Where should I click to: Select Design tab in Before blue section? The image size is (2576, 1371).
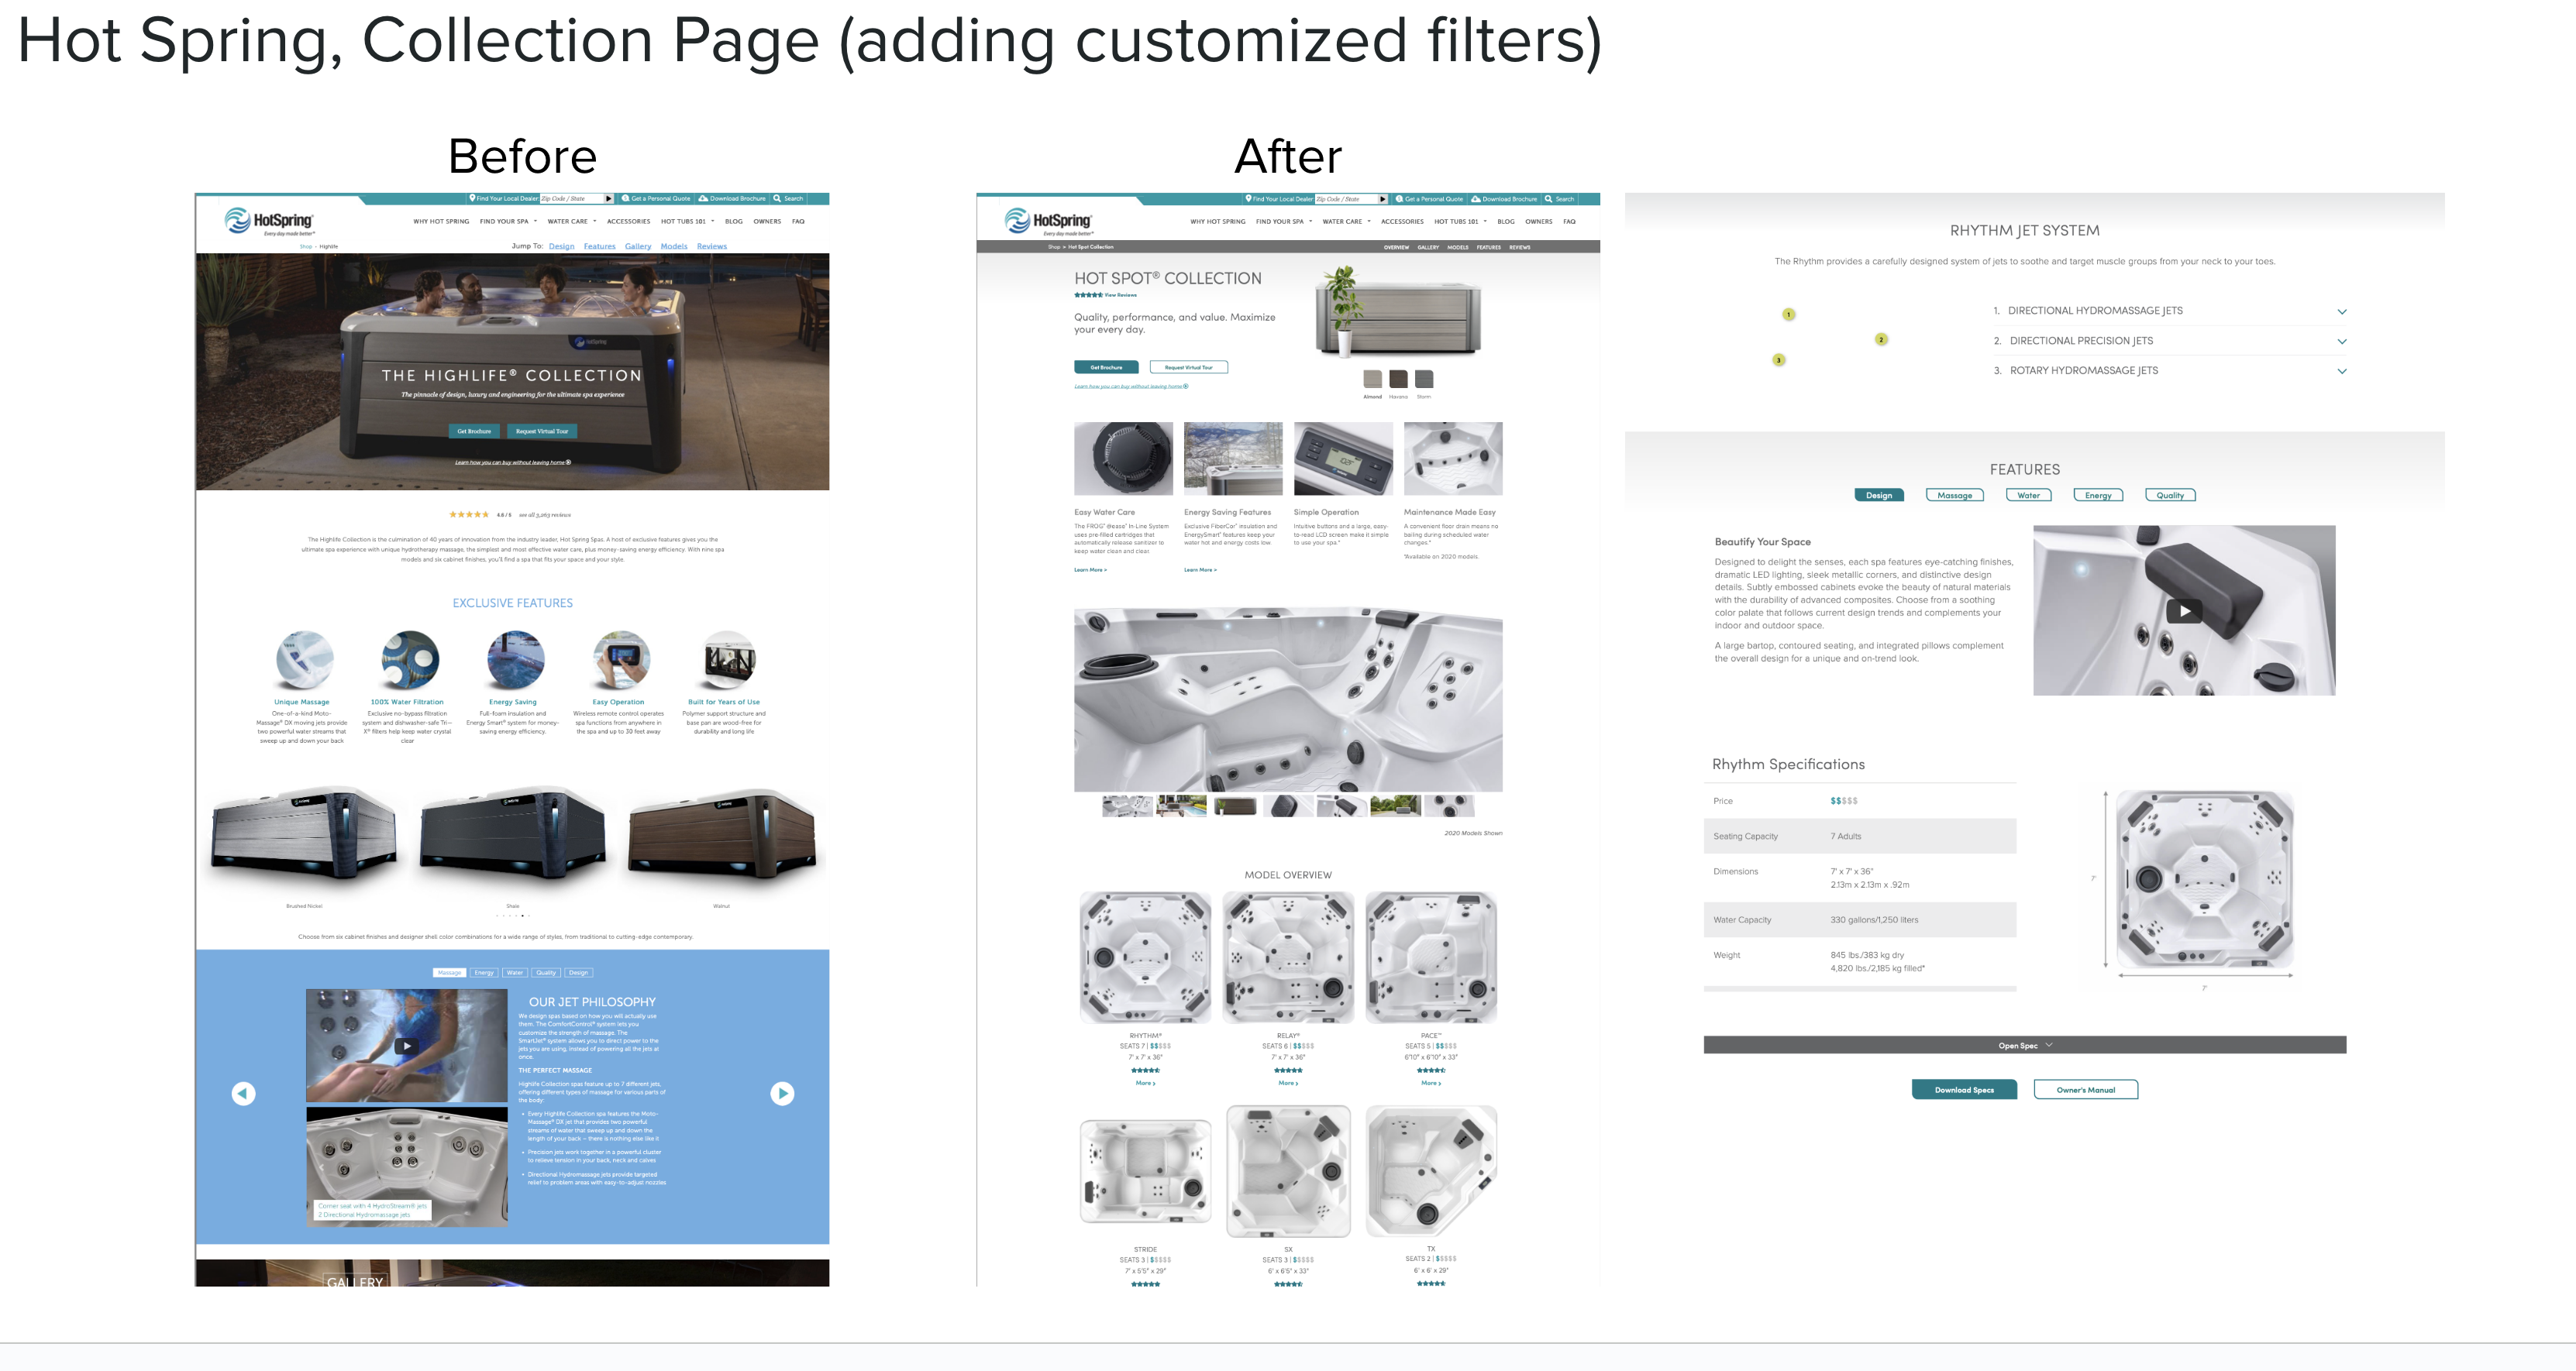(x=578, y=972)
